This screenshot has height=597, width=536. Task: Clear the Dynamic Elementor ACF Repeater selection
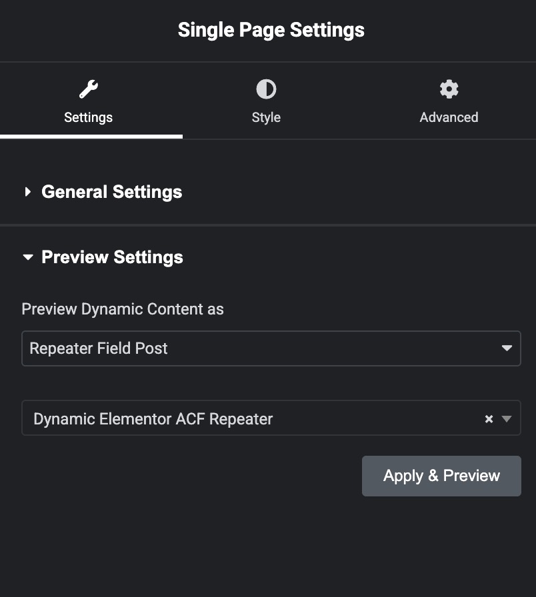[489, 419]
